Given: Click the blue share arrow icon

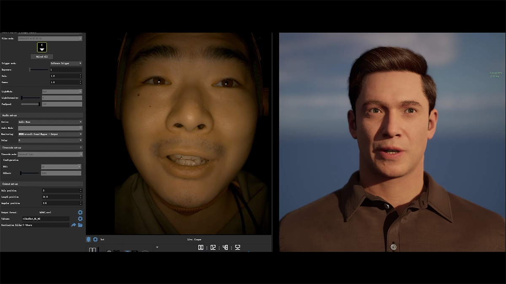Looking at the screenshot, I should 74,225.
